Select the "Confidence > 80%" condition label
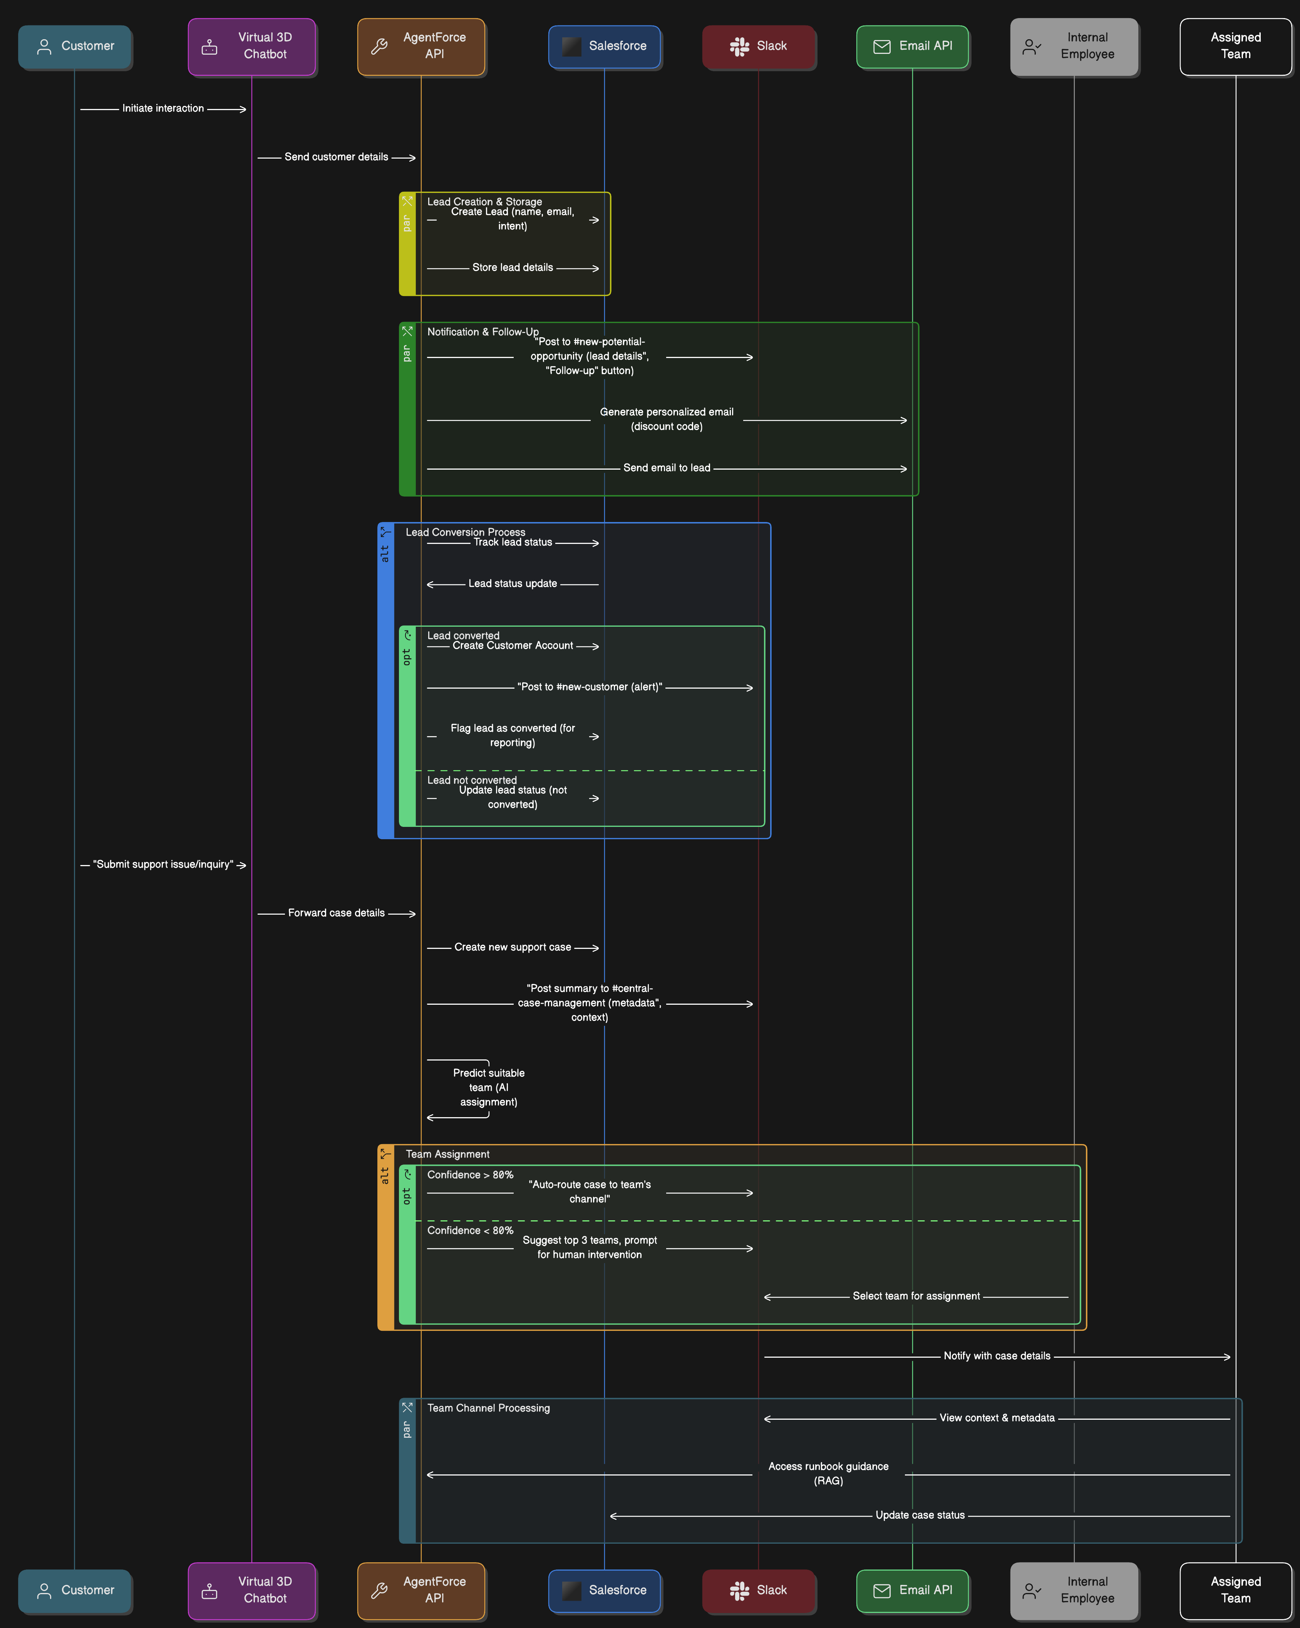 [470, 1175]
